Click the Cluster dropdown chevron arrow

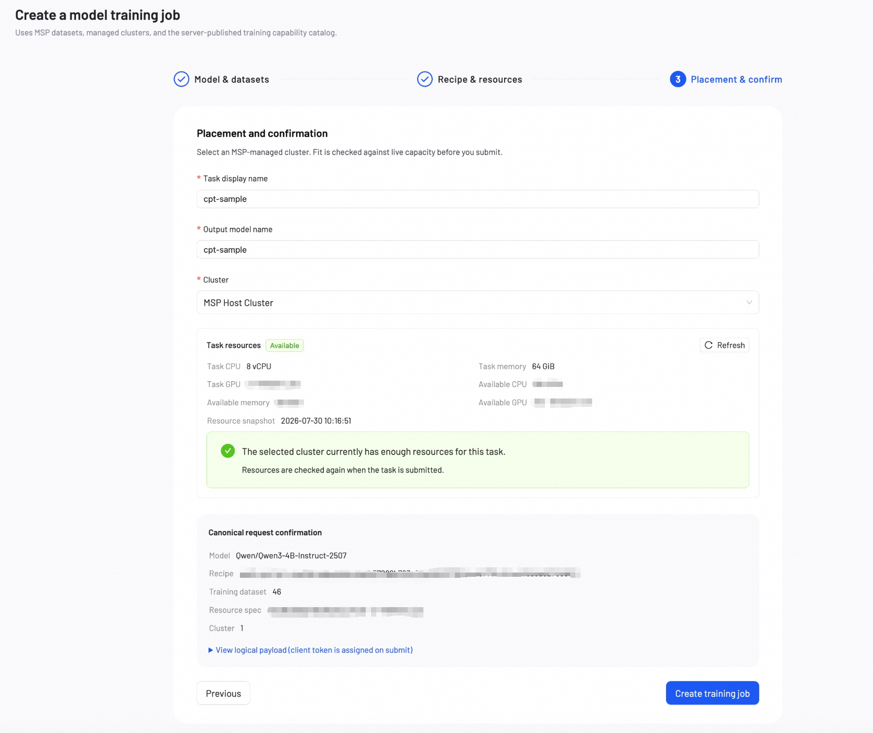[x=749, y=303]
